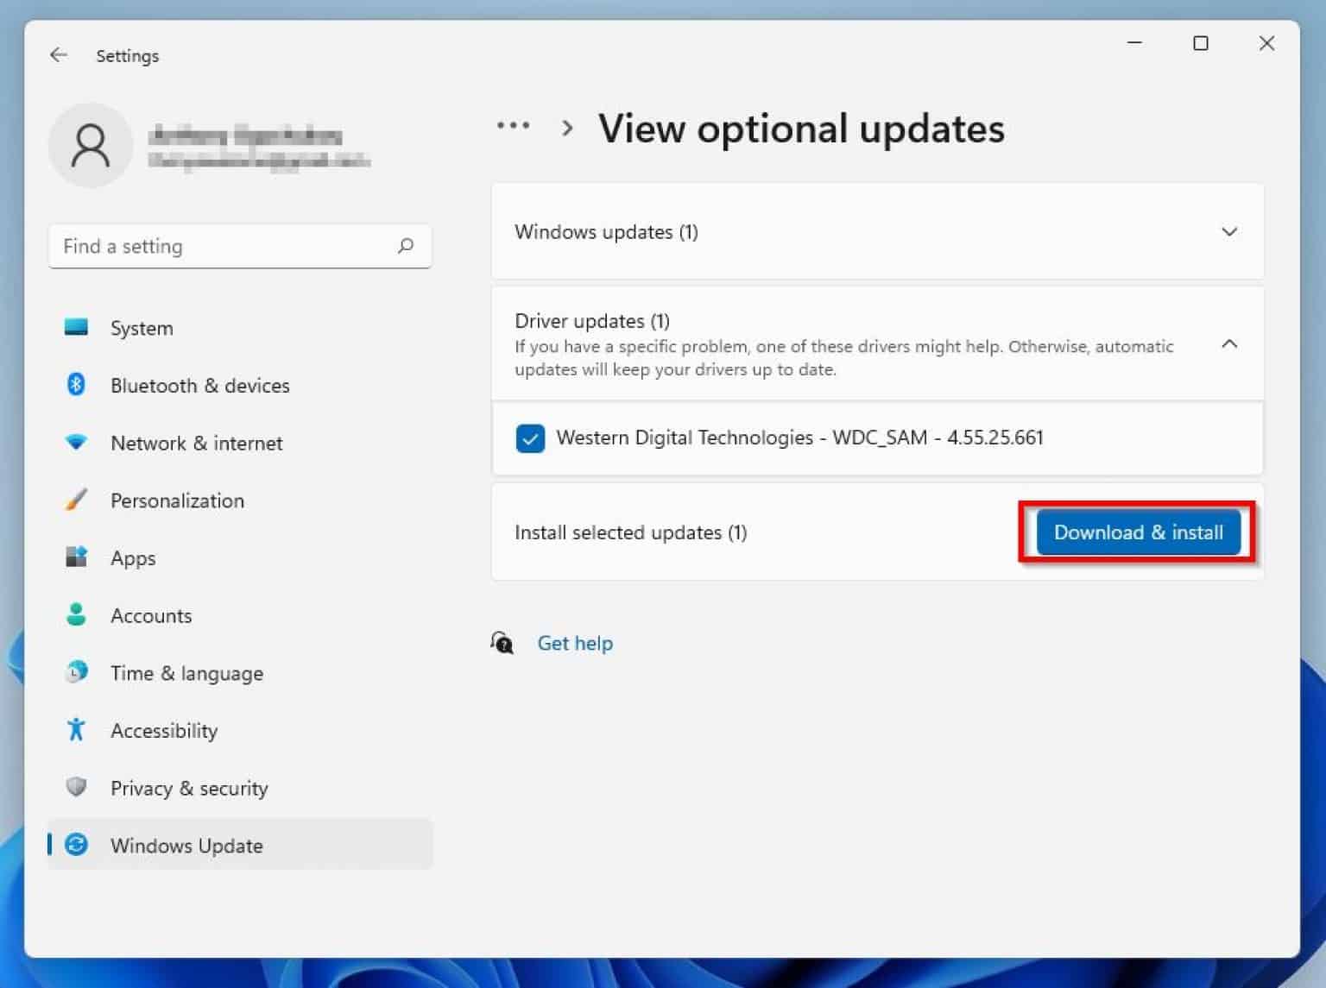
Task: Select the Accounts icon
Action: pos(77,615)
